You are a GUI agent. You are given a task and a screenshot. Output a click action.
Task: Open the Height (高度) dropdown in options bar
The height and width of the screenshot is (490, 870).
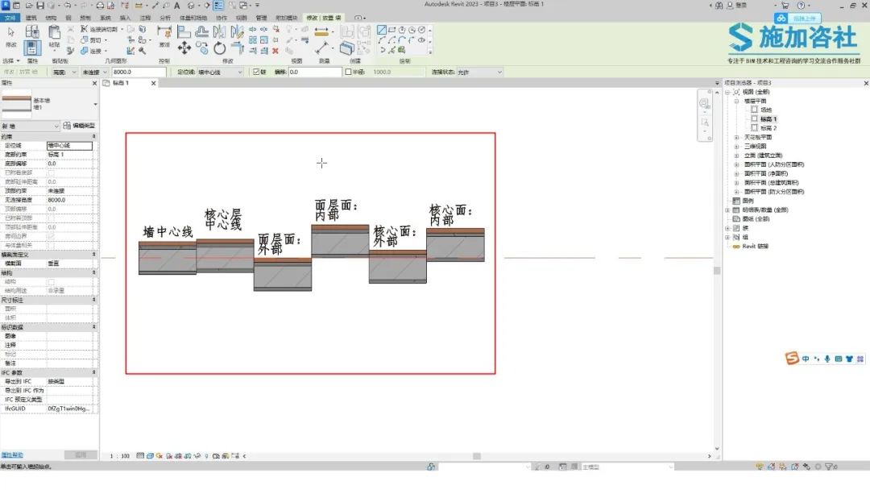[64, 73]
